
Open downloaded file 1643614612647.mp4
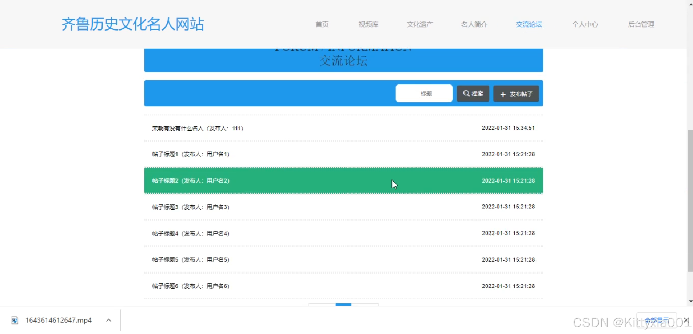coord(59,320)
